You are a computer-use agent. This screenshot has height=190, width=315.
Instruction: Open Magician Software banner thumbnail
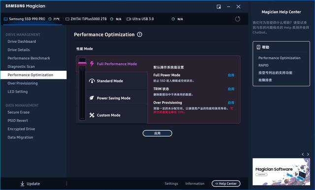(281, 172)
